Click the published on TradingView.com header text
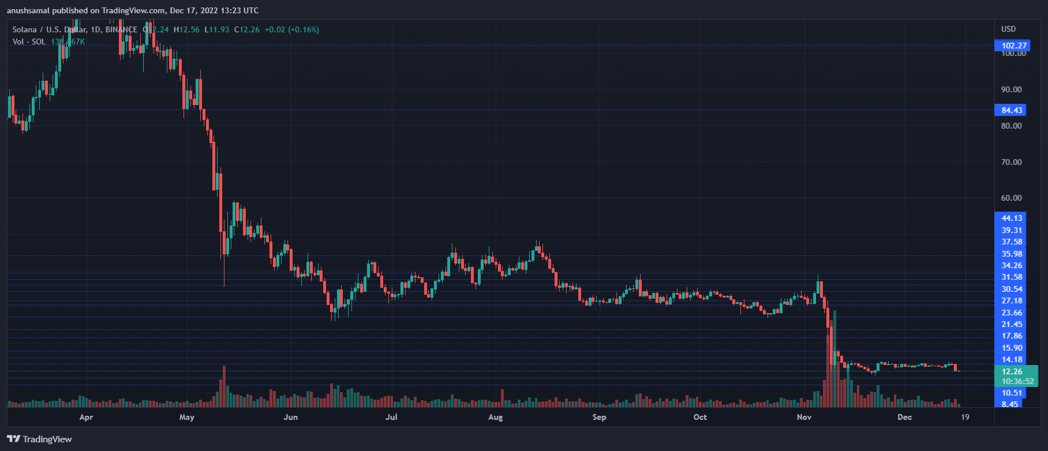The image size is (1048, 451). [133, 10]
